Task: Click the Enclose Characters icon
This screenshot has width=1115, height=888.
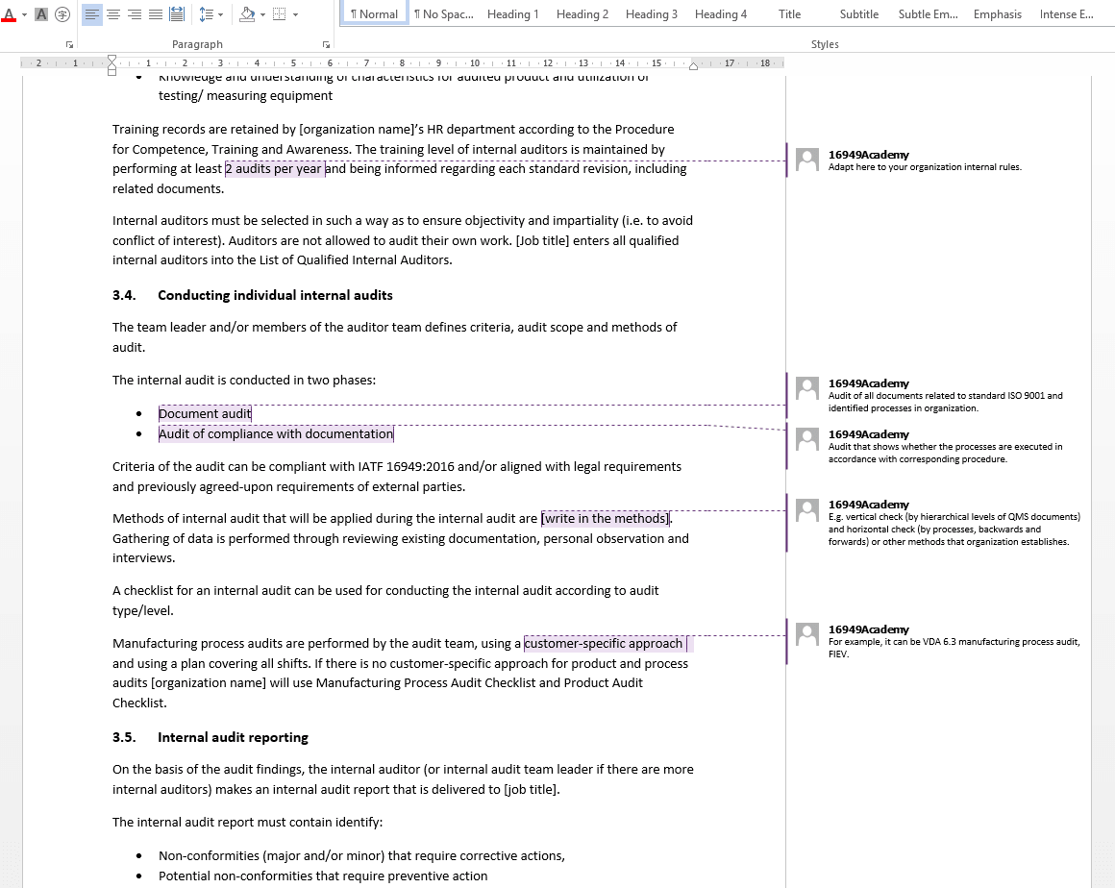Action: (61, 14)
